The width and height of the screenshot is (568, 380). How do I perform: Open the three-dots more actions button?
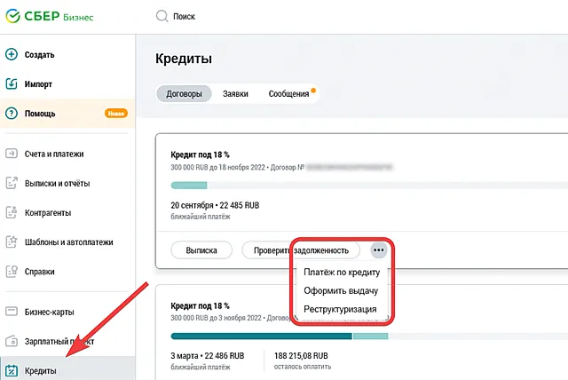(x=379, y=250)
